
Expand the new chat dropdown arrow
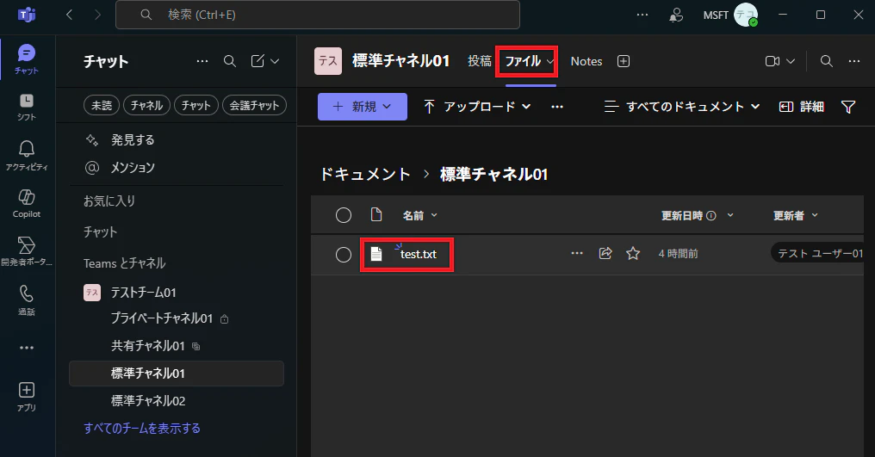point(275,61)
